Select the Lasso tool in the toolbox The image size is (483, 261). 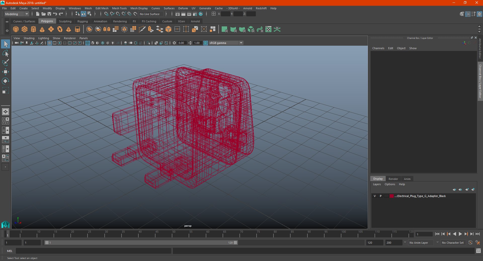pyautogui.click(x=6, y=53)
